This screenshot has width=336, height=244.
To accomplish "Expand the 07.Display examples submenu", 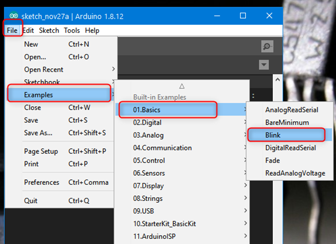I will 181,185.
